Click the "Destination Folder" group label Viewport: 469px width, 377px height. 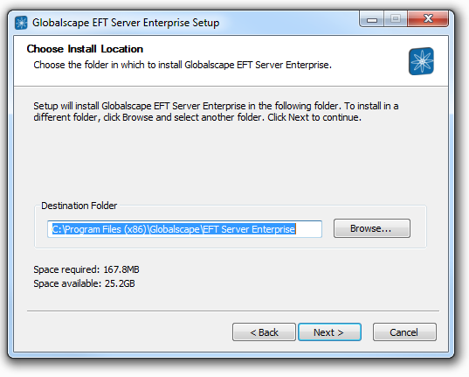[x=79, y=206]
